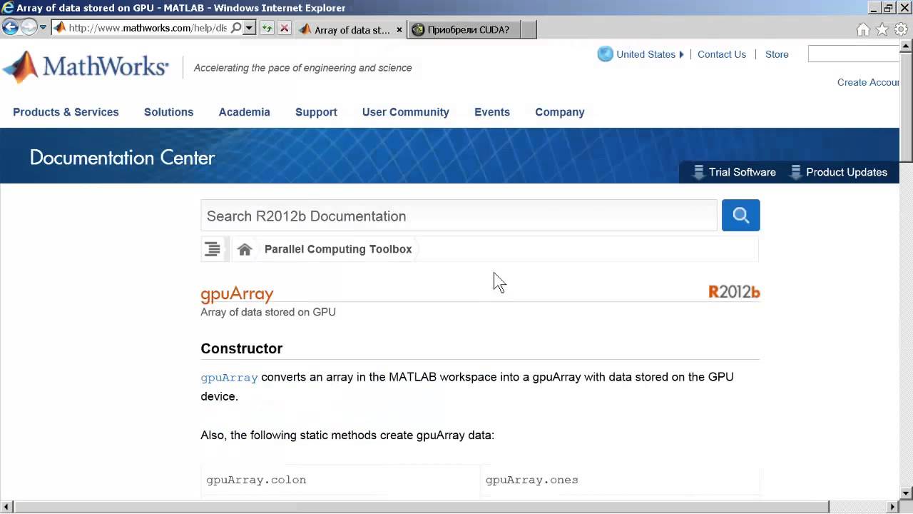This screenshot has width=913, height=514.
Task: Click the magnifier search icon in address bar
Action: pos(236,29)
